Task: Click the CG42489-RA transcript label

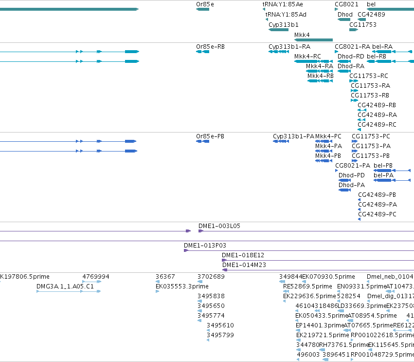Action: [x=378, y=115]
